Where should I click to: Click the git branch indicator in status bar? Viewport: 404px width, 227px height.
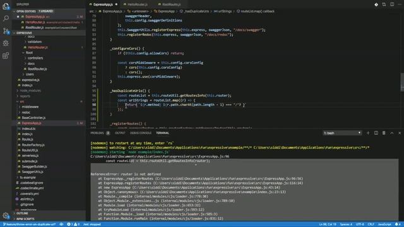[29, 224]
